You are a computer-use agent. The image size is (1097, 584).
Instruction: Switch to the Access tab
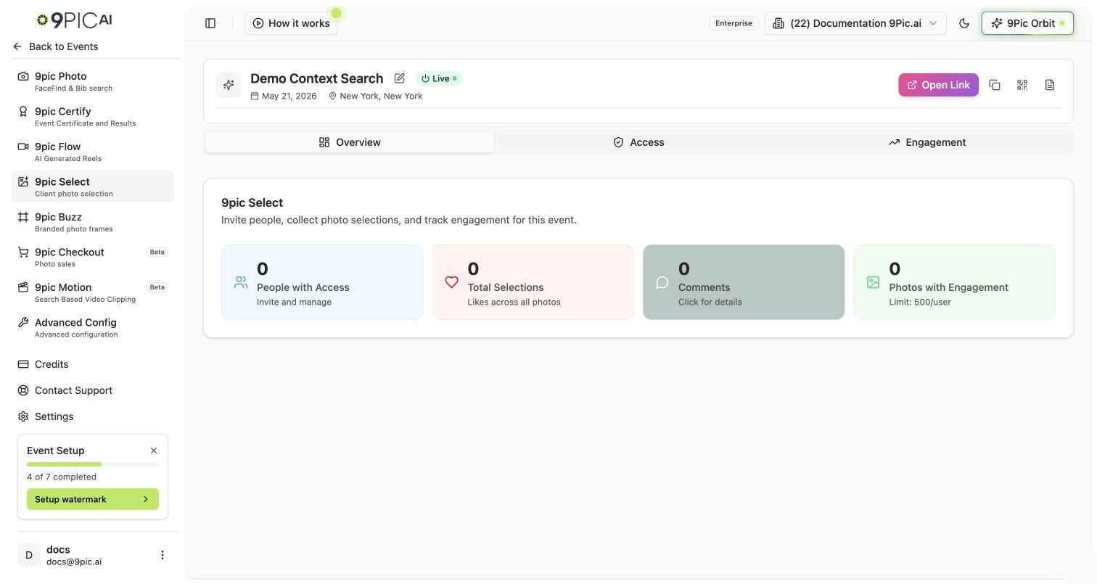click(x=638, y=142)
